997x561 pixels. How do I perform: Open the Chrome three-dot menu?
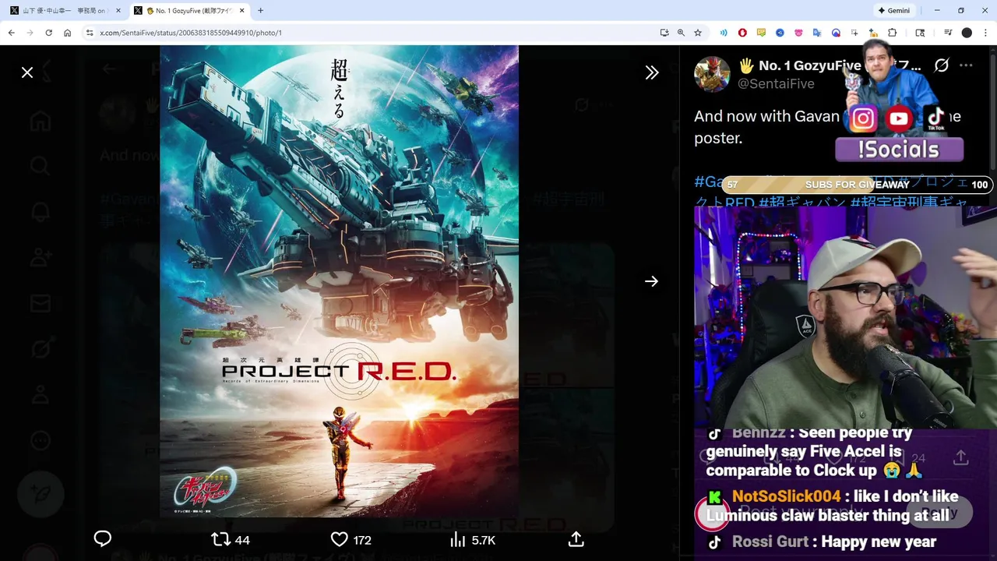[985, 33]
